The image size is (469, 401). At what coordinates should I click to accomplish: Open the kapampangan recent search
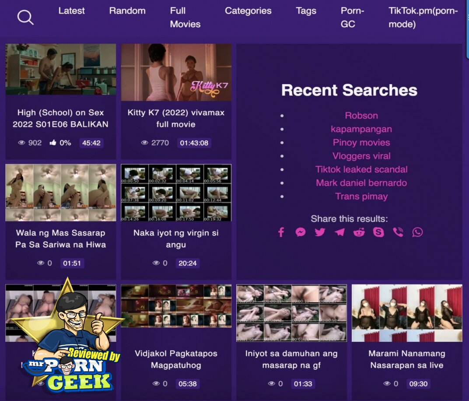coord(361,129)
